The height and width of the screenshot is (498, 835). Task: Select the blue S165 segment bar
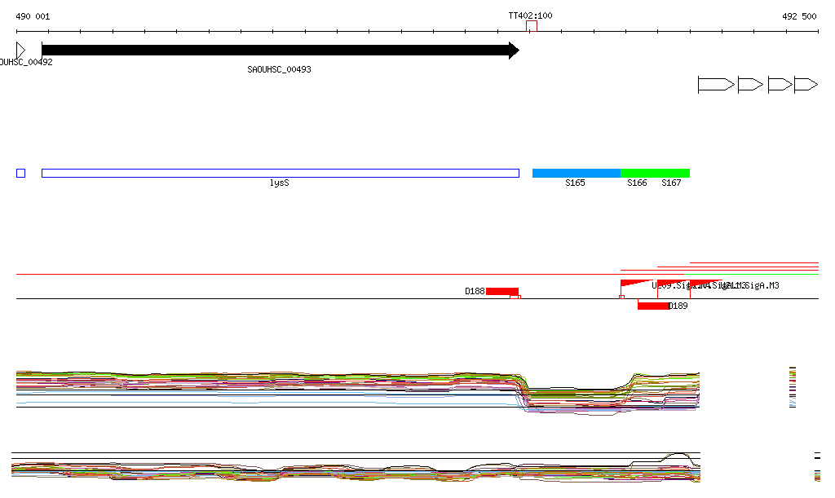[576, 173]
